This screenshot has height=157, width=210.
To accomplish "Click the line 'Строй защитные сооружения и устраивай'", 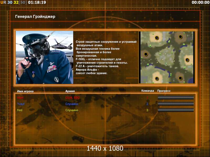I will pyautogui.click(x=106, y=42).
